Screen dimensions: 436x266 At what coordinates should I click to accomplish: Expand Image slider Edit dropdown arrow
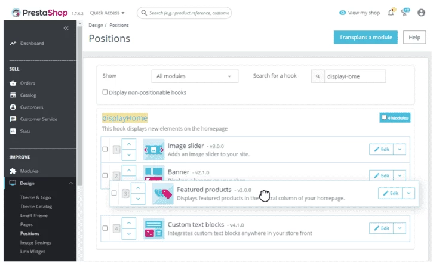pos(400,150)
